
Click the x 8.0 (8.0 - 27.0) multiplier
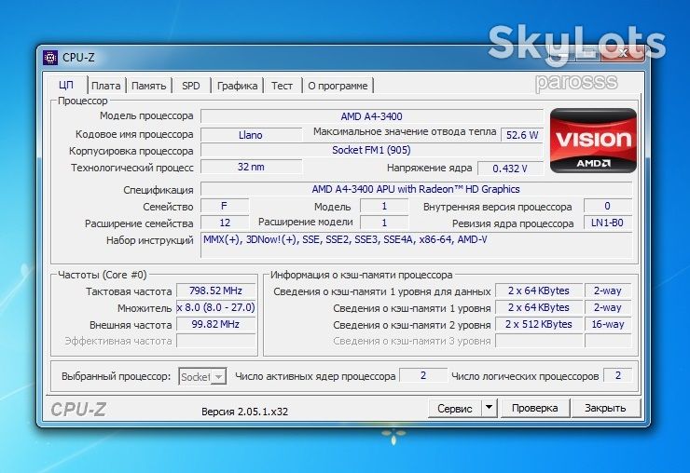point(215,307)
